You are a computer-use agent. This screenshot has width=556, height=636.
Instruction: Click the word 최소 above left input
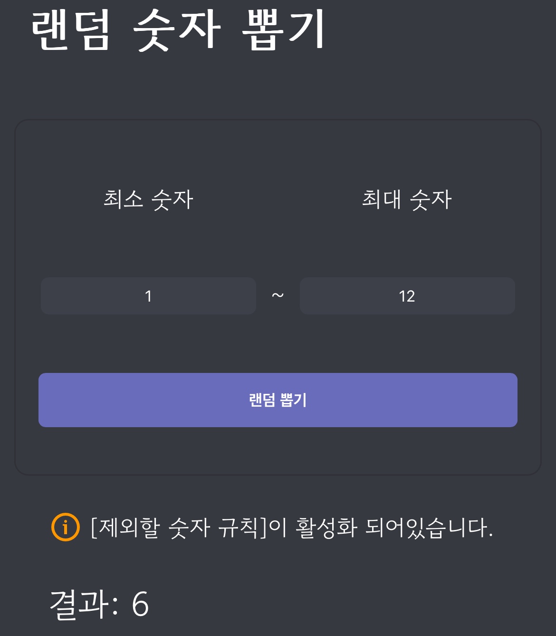[x=123, y=199]
